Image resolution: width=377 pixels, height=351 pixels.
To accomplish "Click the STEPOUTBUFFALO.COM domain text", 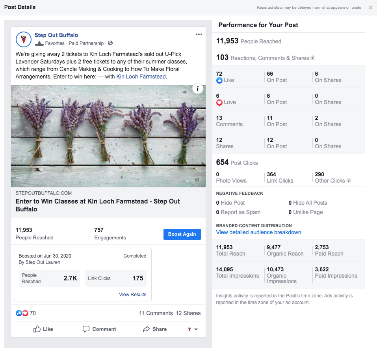I will pos(43,193).
